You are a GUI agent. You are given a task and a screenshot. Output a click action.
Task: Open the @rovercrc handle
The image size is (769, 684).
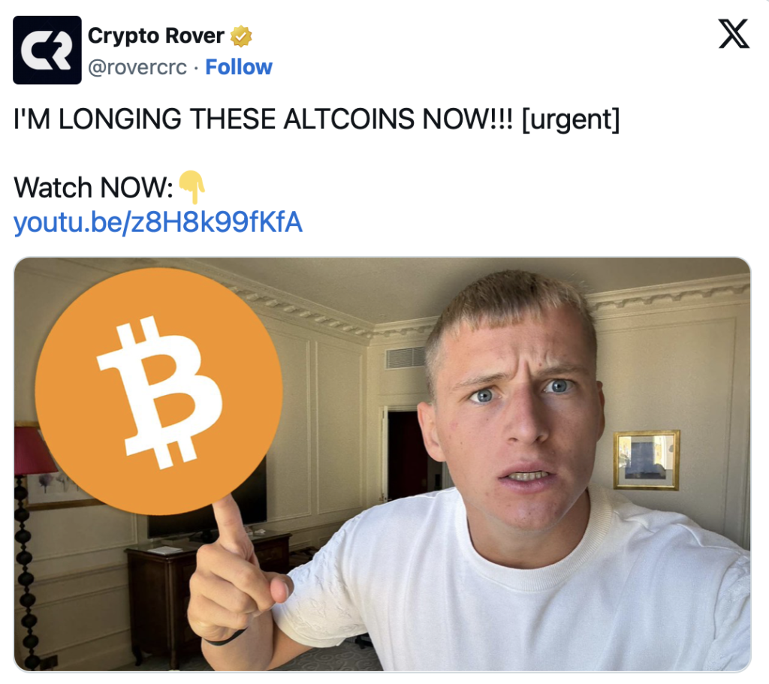(x=137, y=67)
